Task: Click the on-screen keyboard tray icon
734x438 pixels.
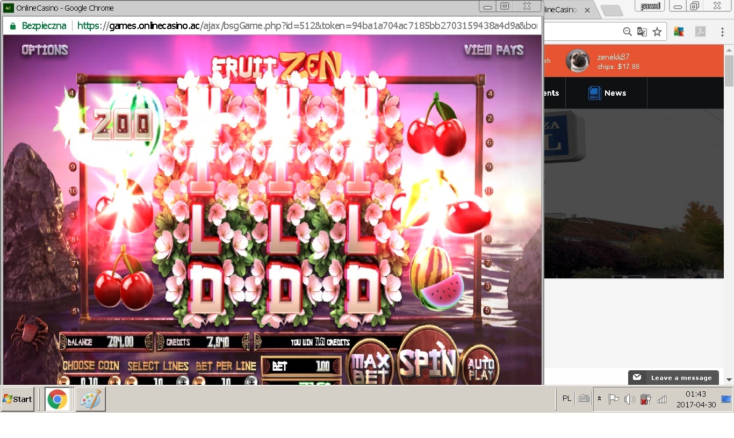Action: coord(584,399)
